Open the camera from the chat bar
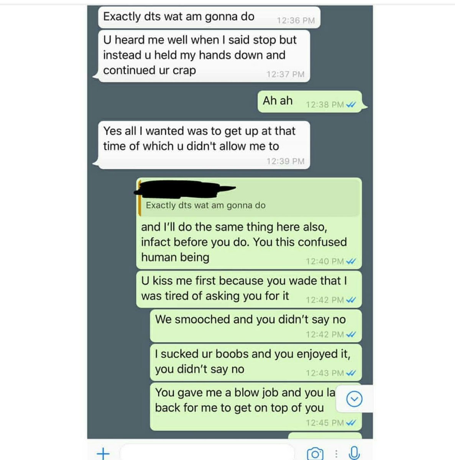The height and width of the screenshot is (460, 455). coord(315,453)
